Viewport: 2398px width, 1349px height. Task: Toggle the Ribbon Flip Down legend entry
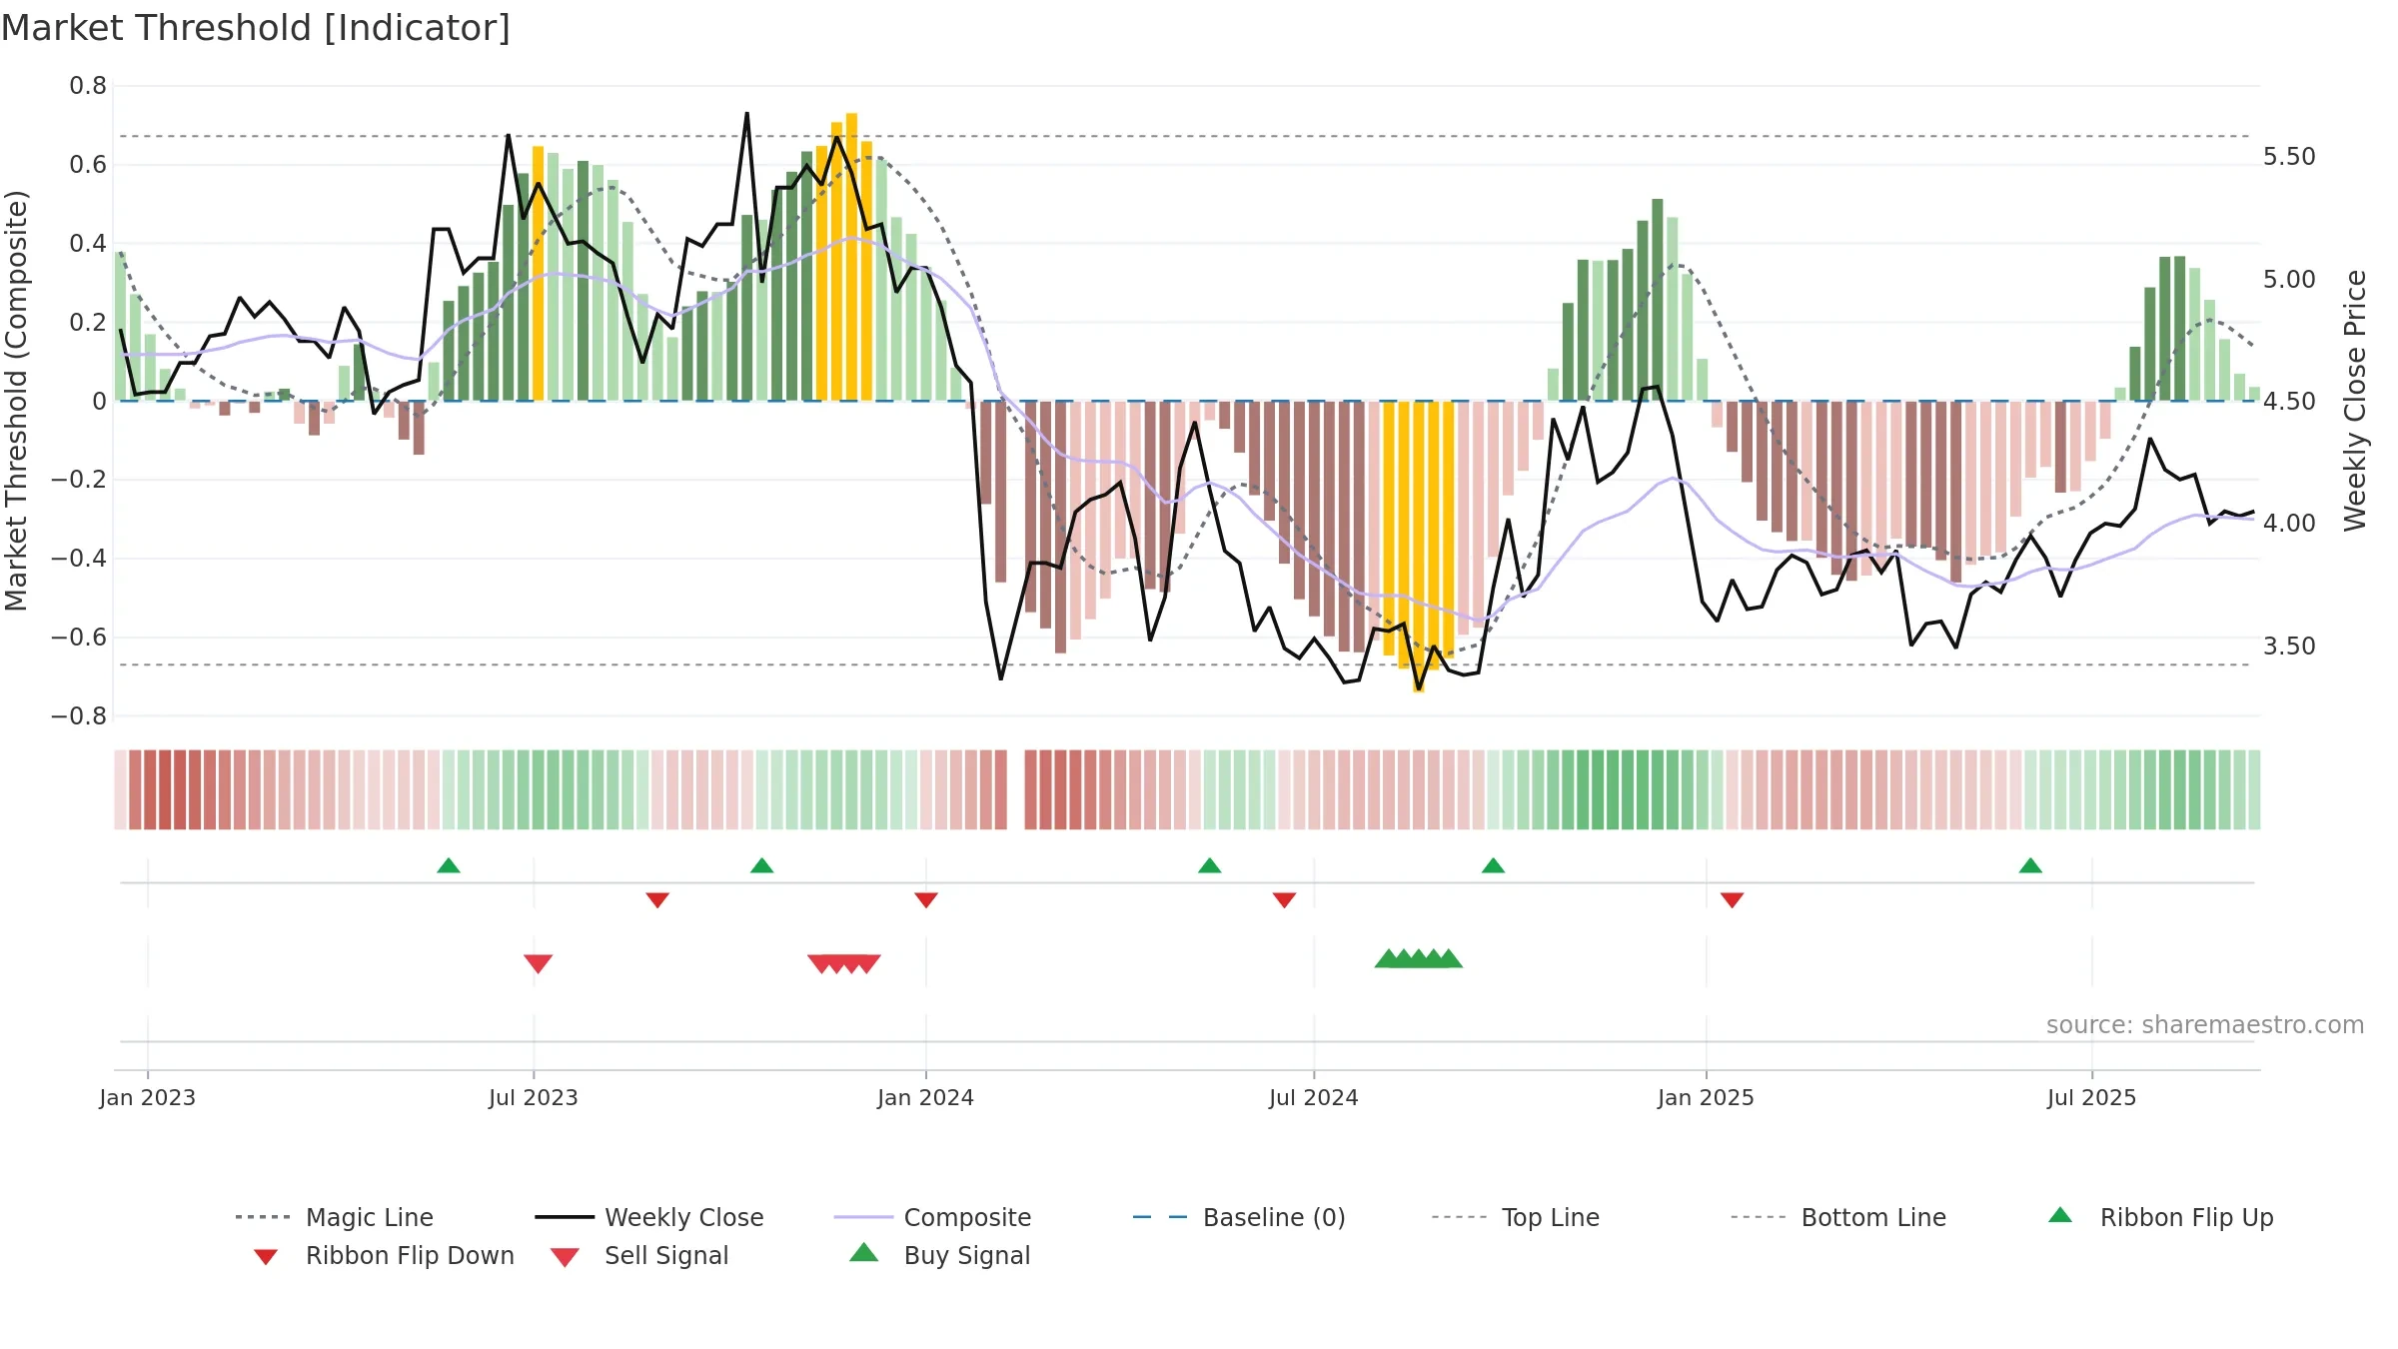(x=383, y=1255)
